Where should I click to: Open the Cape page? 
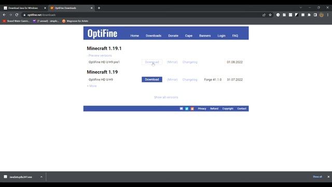189,36
